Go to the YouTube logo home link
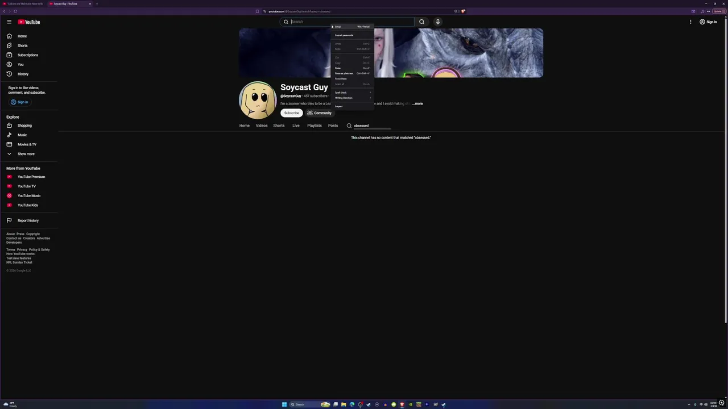This screenshot has height=409, width=728. tap(28, 22)
